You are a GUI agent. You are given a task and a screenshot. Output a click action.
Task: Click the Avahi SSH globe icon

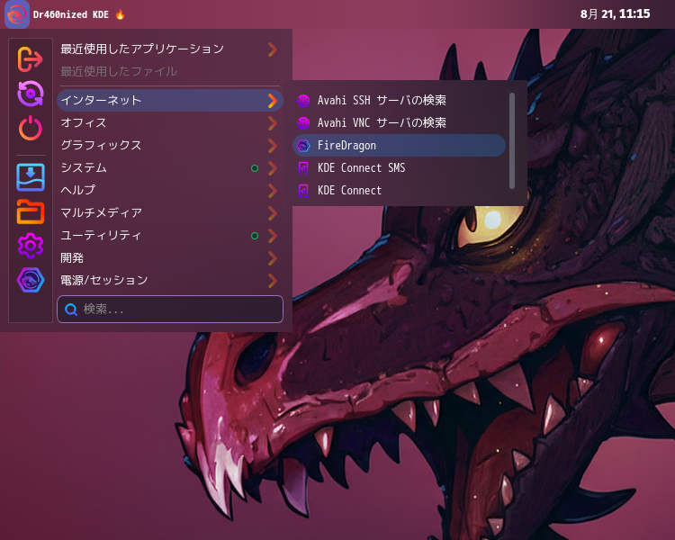click(303, 101)
